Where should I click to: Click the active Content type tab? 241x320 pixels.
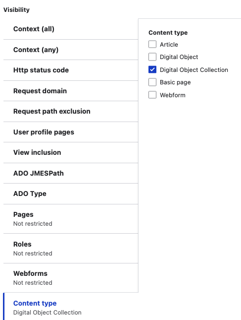[x=71, y=306]
